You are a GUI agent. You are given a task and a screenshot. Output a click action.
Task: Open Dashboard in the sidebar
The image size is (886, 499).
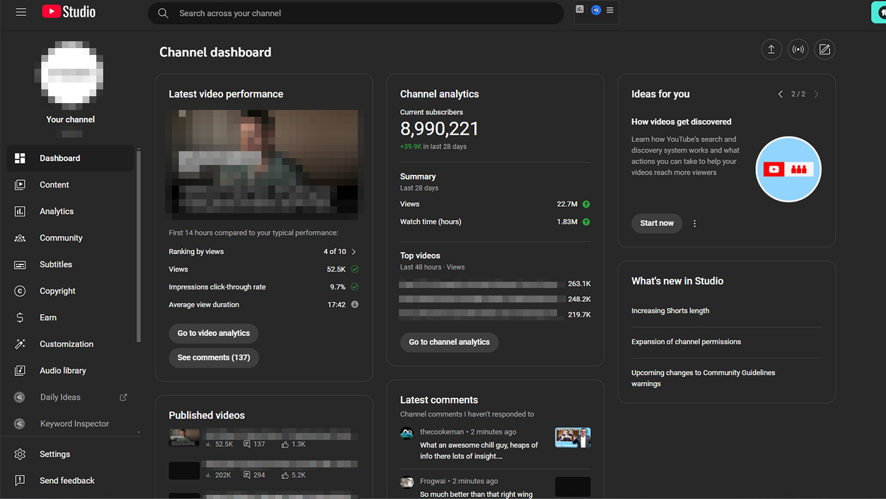pyautogui.click(x=71, y=158)
